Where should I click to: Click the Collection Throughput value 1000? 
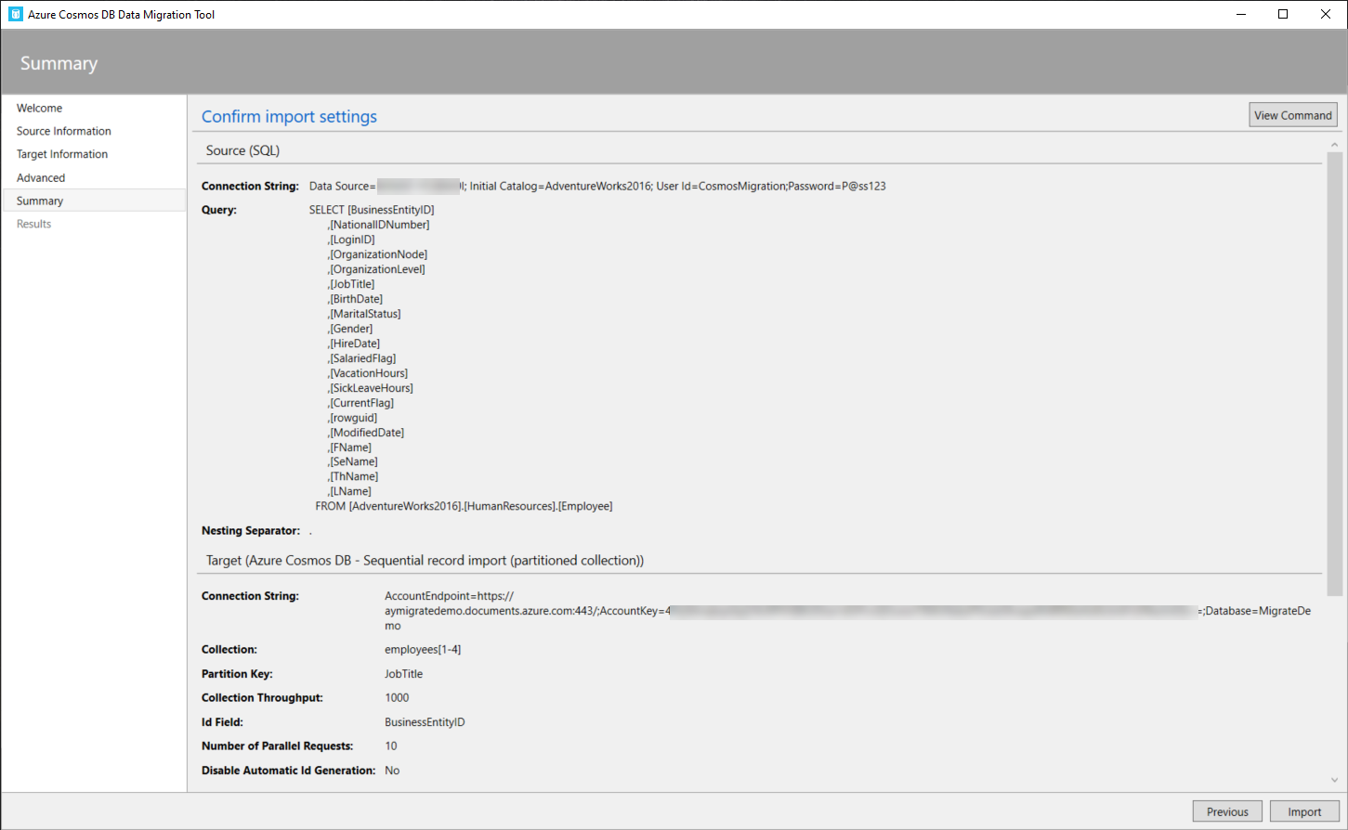(x=397, y=698)
